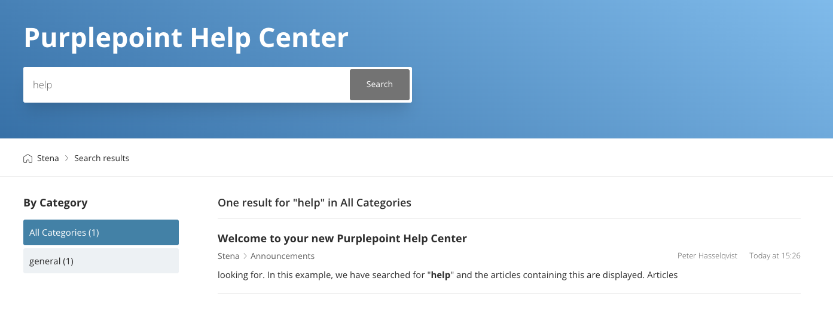Click the author name Peter Hasselqvist

(707, 256)
